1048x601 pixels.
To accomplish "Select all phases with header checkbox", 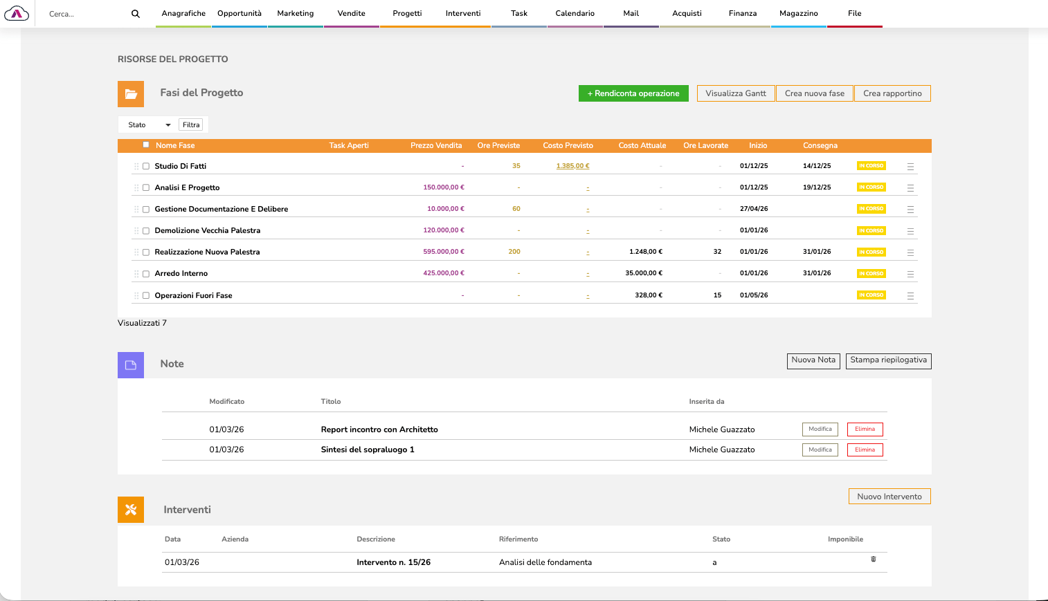I will click(146, 145).
